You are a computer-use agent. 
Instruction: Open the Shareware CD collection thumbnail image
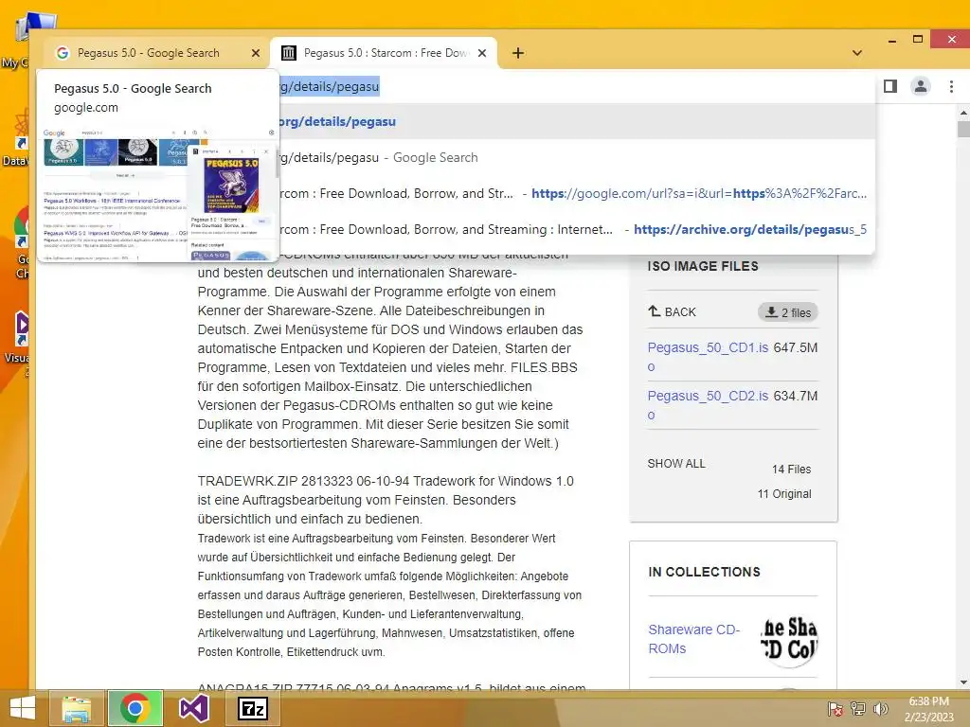[789, 639]
